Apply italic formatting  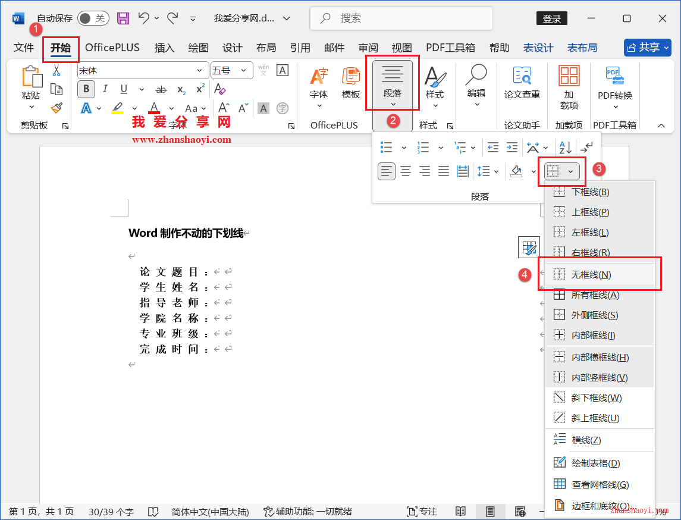click(x=105, y=89)
